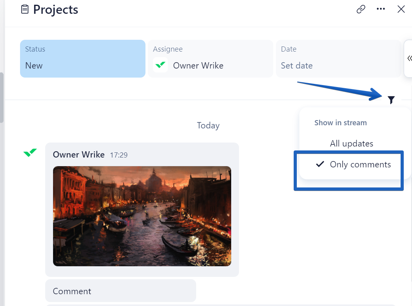This screenshot has height=306, width=412.
Task: Click the clipboard icon beside the Projects title
Action: [25, 9]
